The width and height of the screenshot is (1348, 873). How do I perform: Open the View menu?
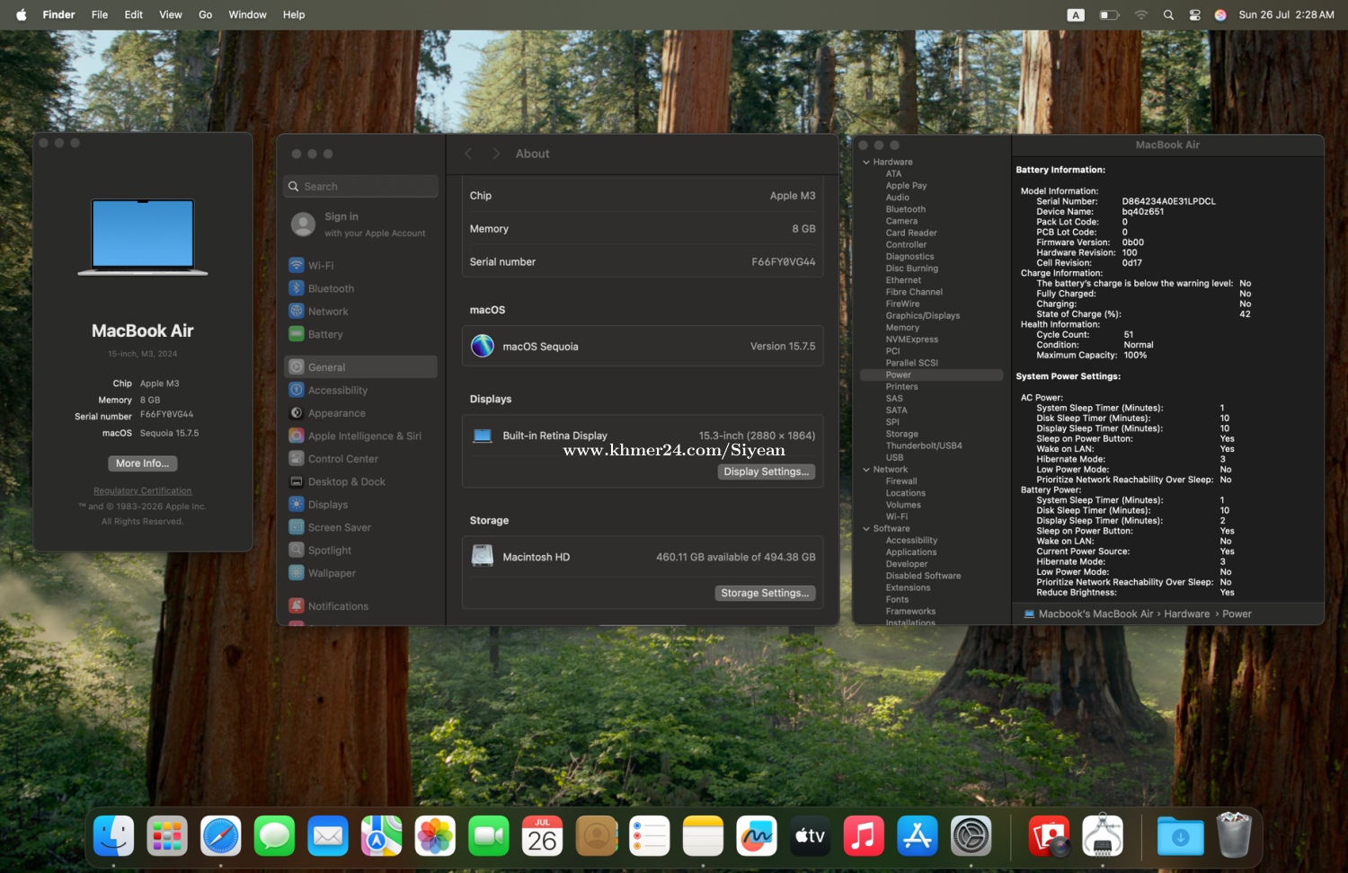[171, 14]
